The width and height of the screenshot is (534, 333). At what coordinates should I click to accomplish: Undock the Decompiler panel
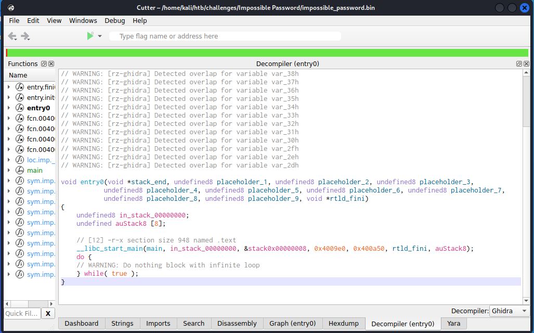tap(519, 63)
